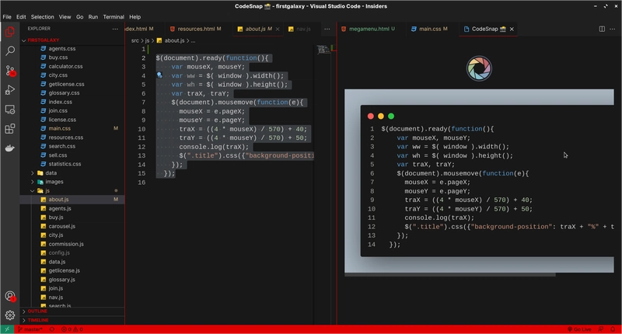The height and width of the screenshot is (334, 622).
Task: Open the Selection menu
Action: coord(43,17)
